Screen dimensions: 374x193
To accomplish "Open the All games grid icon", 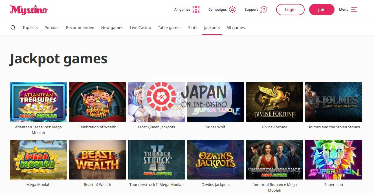I will (196, 10).
